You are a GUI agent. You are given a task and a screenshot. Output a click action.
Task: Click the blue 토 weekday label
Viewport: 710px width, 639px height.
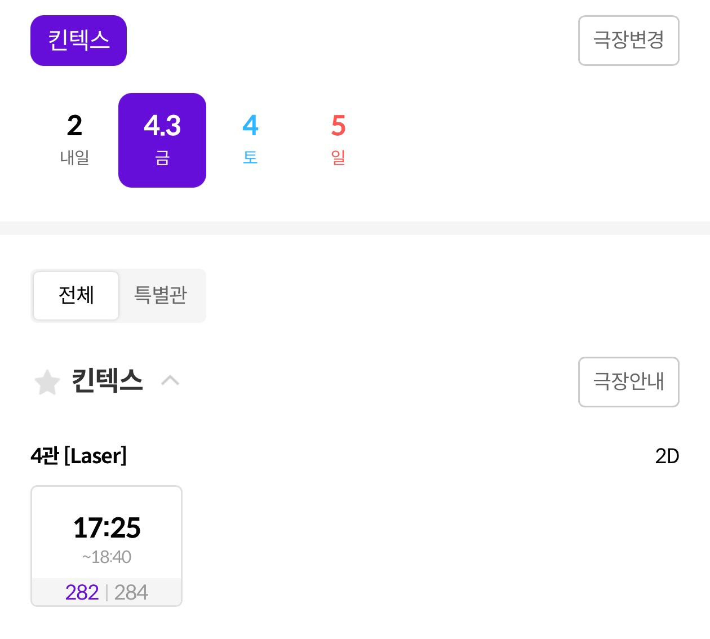point(250,157)
